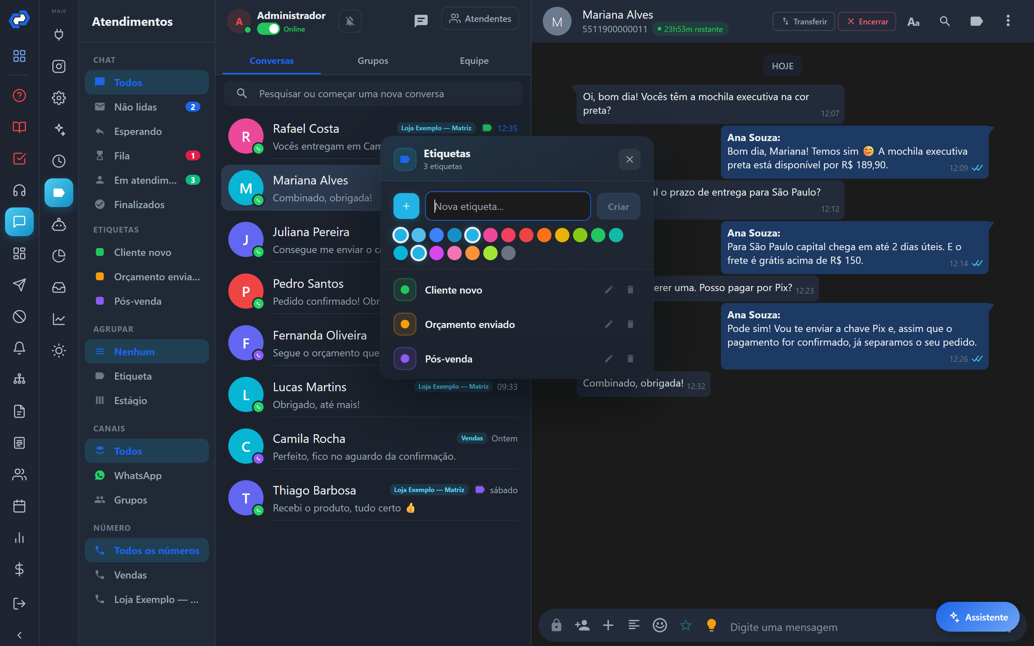Image resolution: width=1034 pixels, height=646 pixels.
Task: Search within the Mariana Alves conversation
Action: click(944, 22)
